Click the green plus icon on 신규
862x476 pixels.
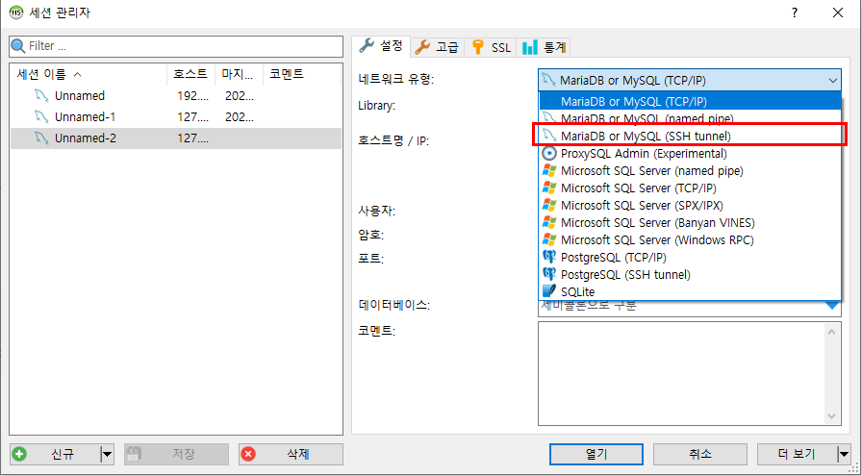(20, 454)
